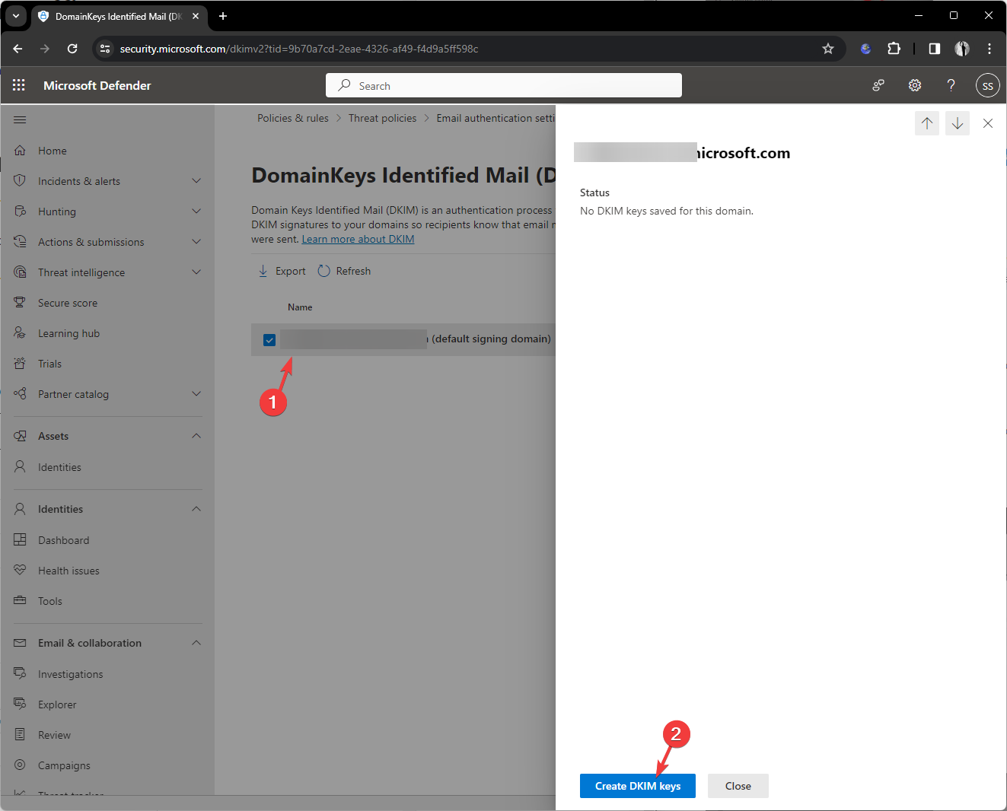
Task: Open the tab search dropdown in Chrome
Action: 16,16
